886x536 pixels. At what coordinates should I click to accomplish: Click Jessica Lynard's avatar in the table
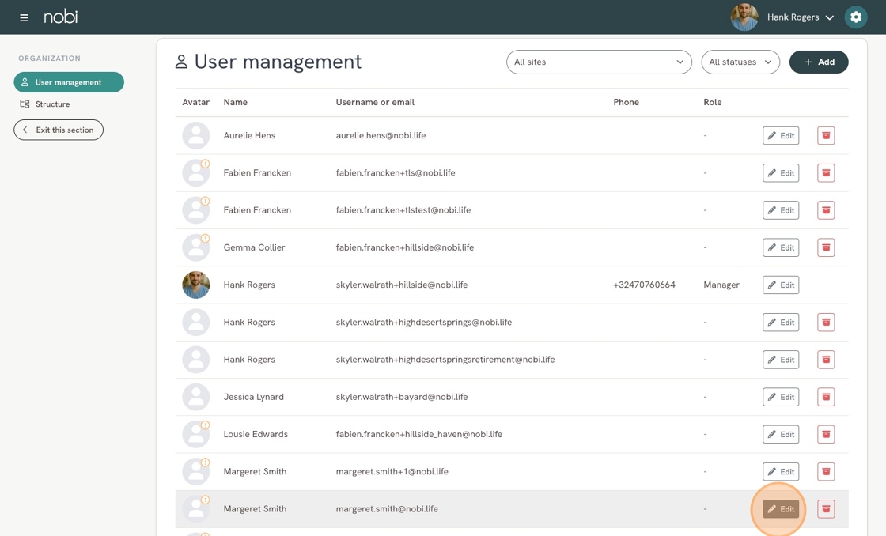[195, 397]
